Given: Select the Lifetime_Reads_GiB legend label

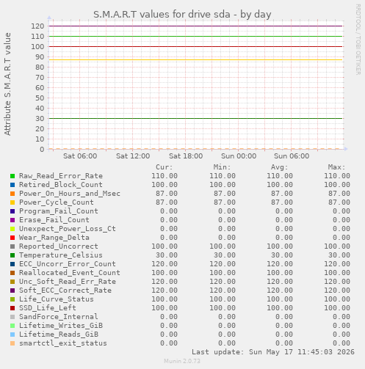Looking at the screenshot, I should coord(59,335).
